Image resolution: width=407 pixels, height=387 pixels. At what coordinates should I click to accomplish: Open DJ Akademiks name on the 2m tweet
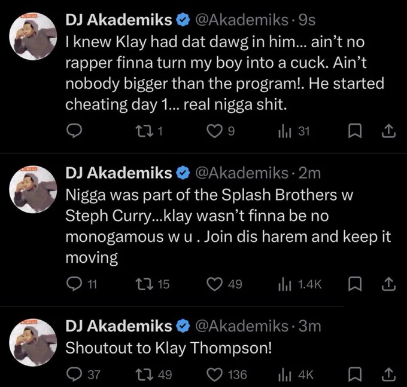point(119,173)
